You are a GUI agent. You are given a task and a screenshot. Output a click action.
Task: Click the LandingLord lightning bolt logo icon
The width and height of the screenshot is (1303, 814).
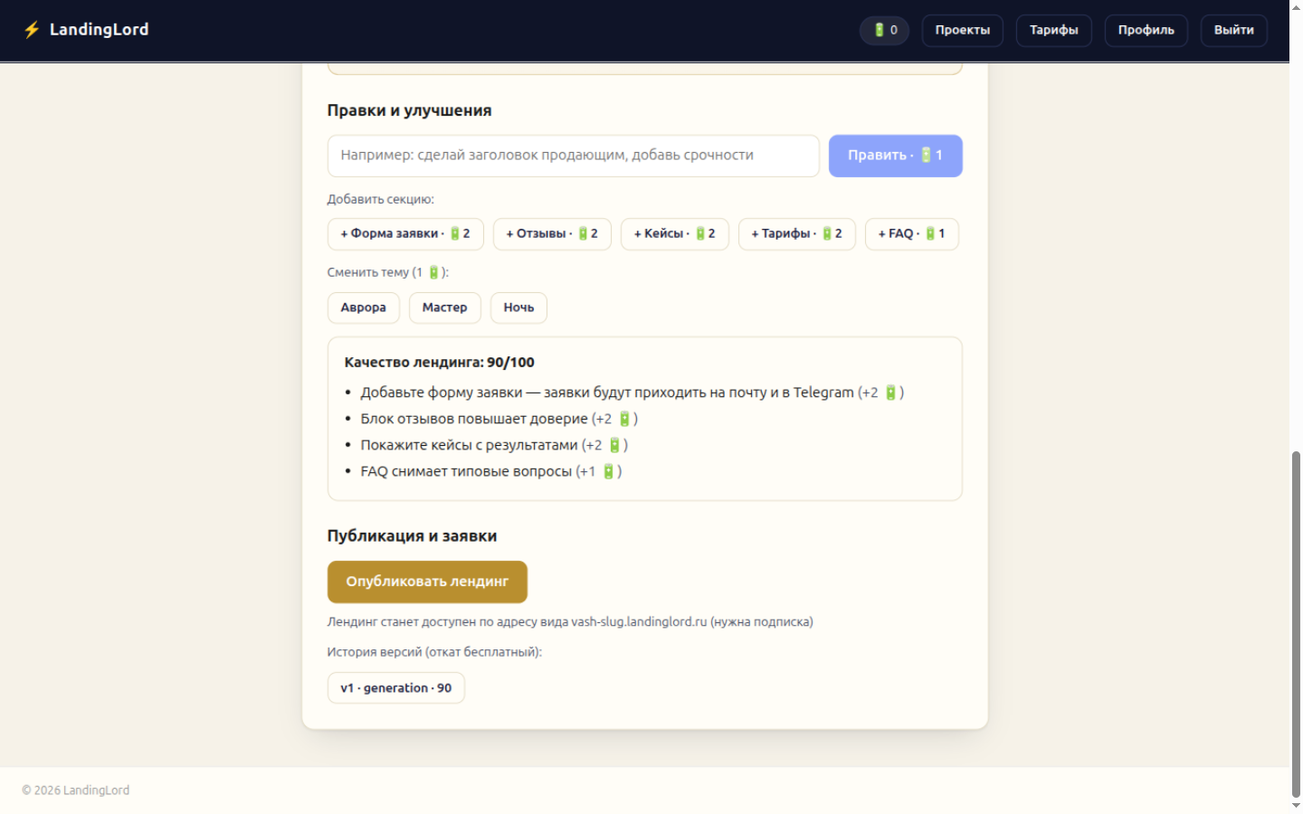pyautogui.click(x=32, y=30)
